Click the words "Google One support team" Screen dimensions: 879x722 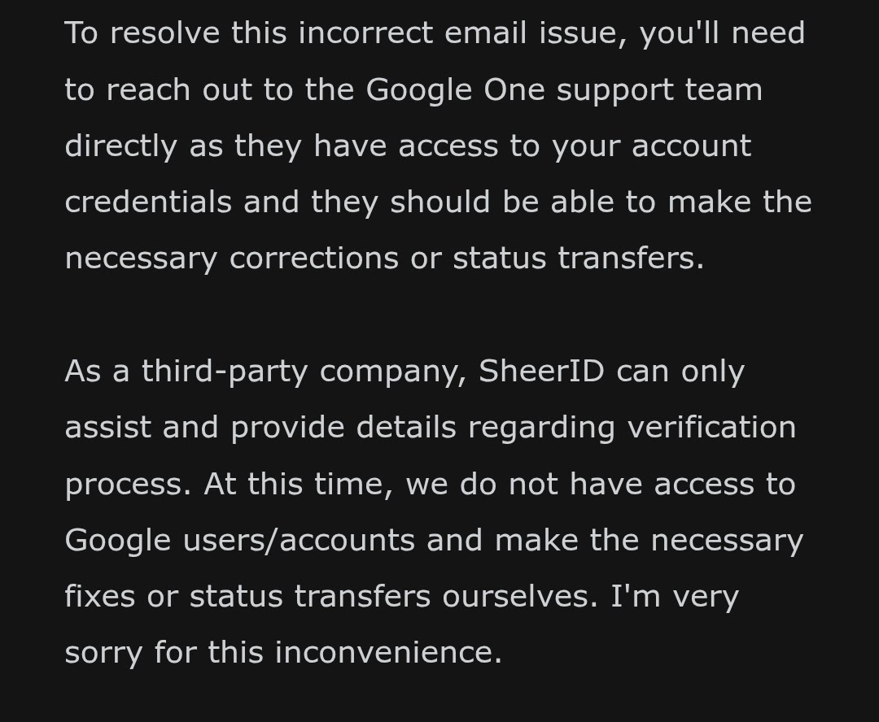click(565, 91)
